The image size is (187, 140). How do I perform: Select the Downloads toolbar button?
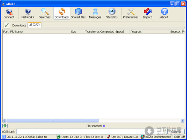tap(62, 13)
